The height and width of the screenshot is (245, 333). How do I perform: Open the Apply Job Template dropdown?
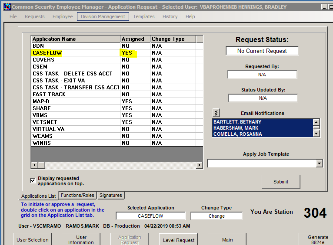(319, 163)
